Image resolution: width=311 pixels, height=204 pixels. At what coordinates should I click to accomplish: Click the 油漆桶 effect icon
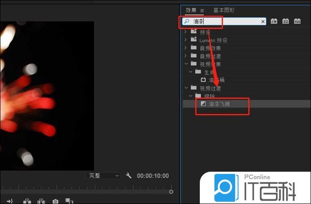coord(203,80)
